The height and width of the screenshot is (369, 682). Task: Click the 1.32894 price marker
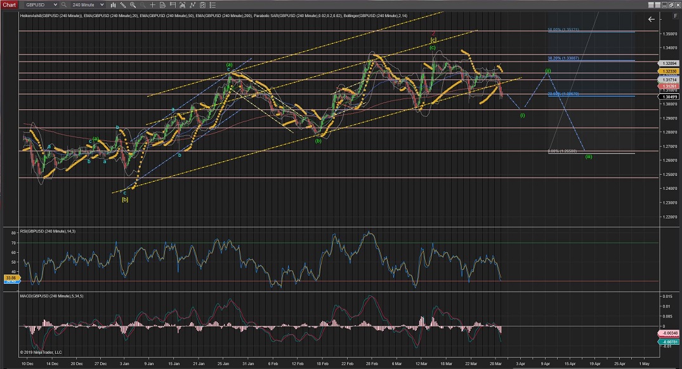pyautogui.click(x=670, y=64)
